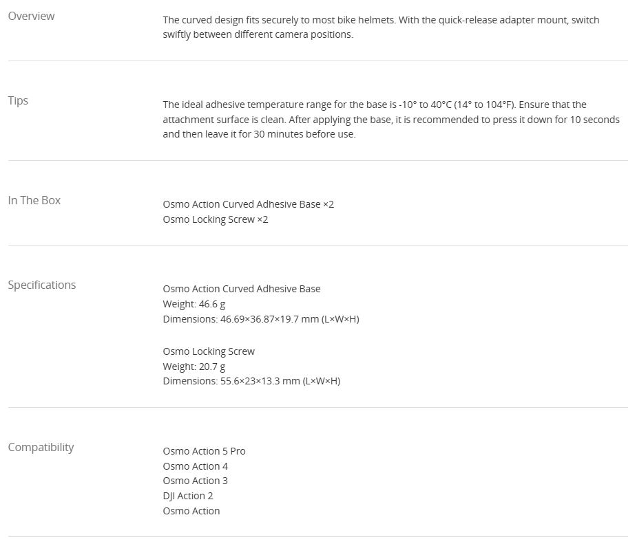Click Osmo Action 5 Pro in compatibility list
This screenshot has height=546, width=637.
point(204,451)
